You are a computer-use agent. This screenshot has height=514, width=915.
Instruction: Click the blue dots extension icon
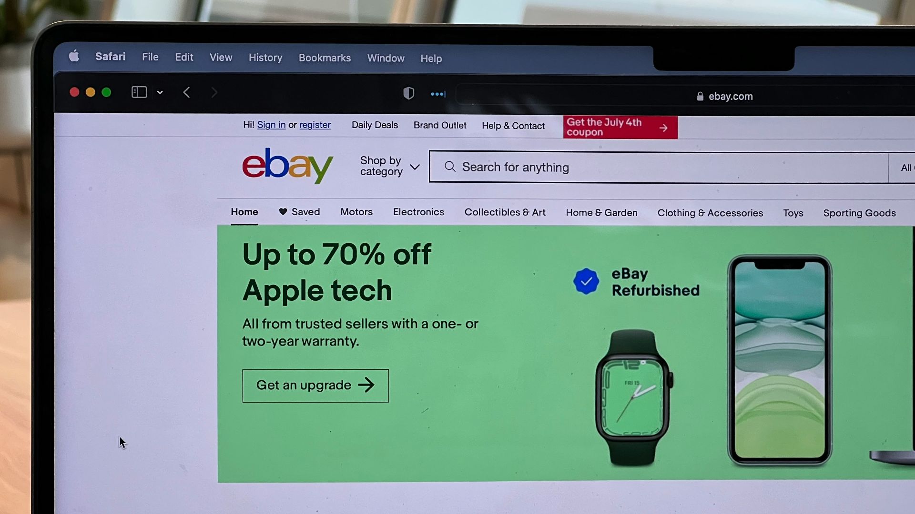(437, 94)
